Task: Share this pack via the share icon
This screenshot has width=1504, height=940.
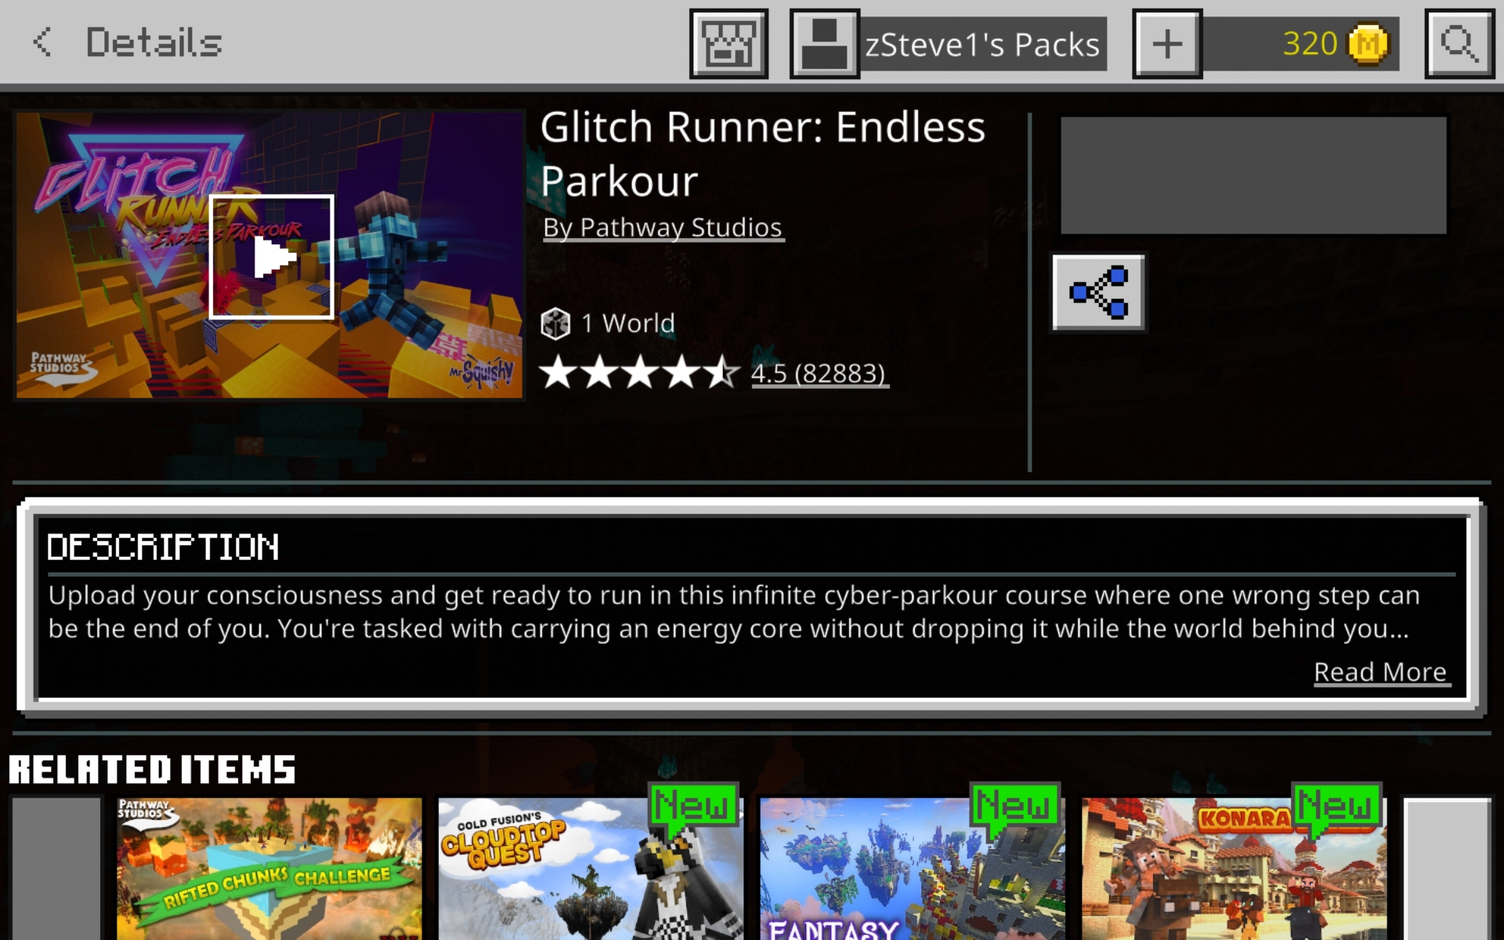Action: tap(1098, 292)
